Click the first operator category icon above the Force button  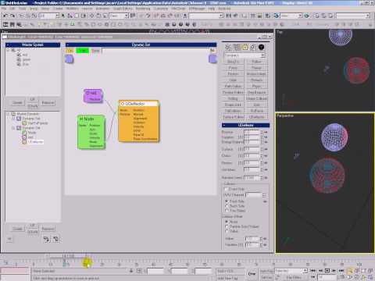point(228,47)
